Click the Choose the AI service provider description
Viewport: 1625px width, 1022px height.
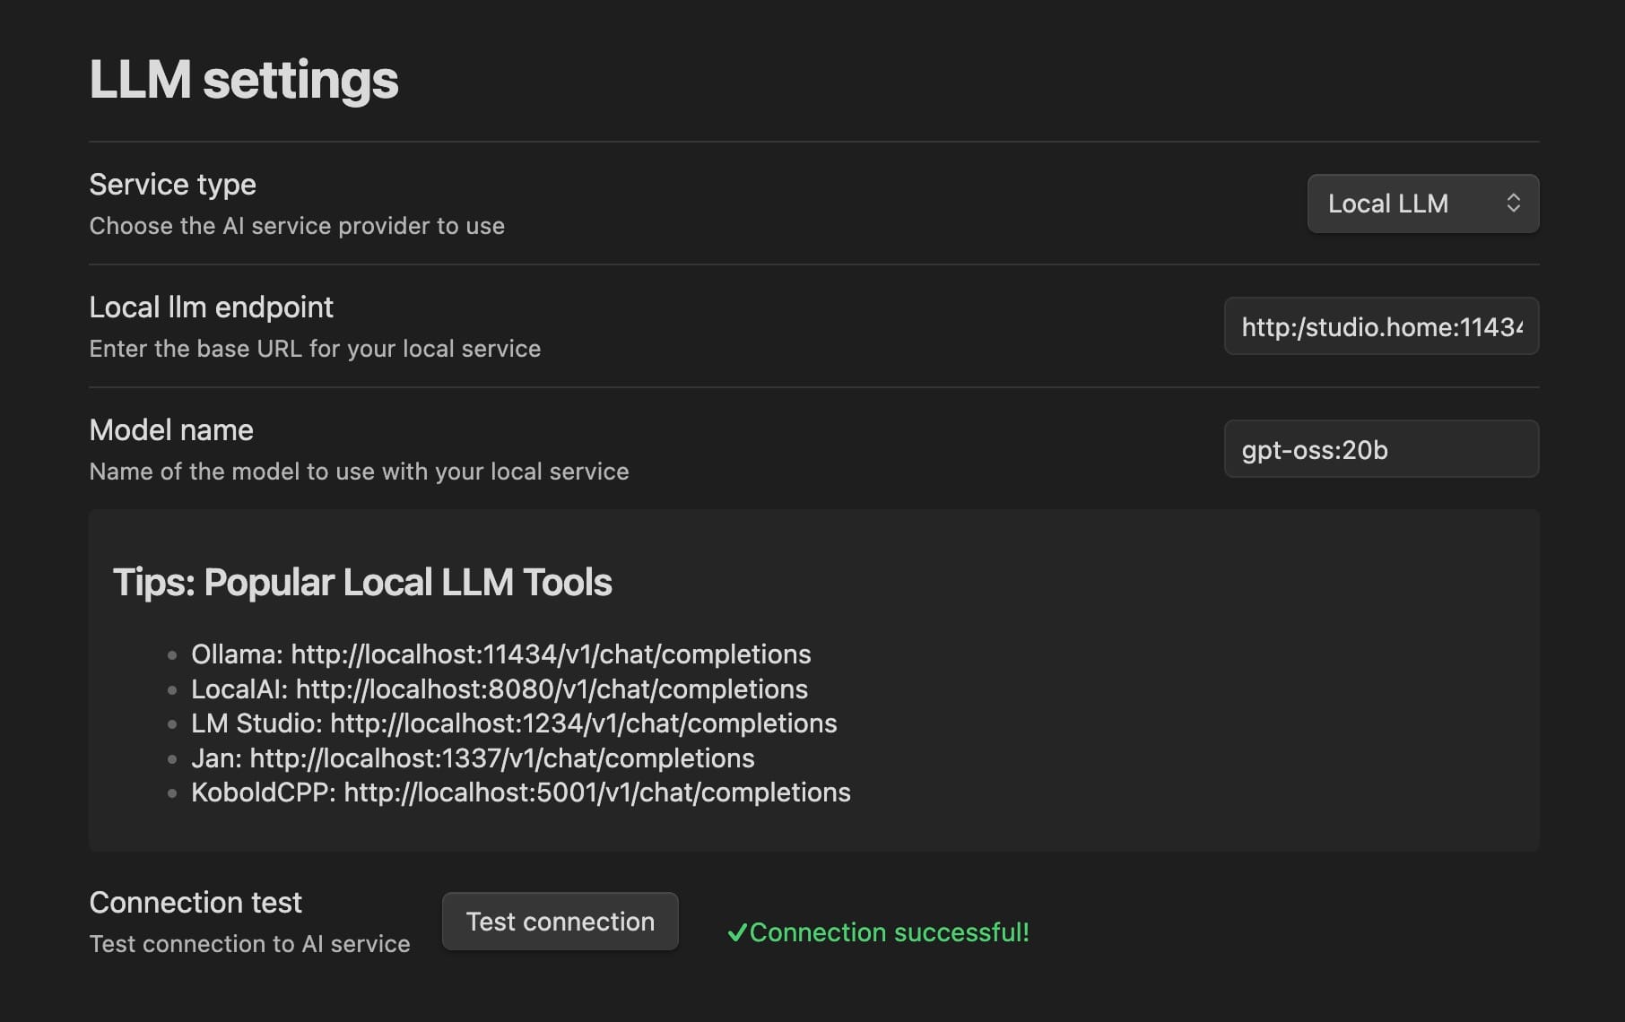pos(297,226)
